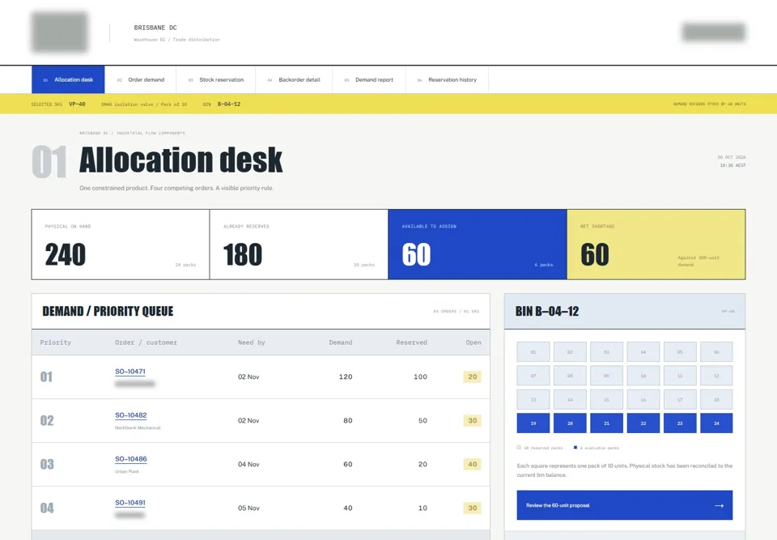Select bin pack square 17
The image size is (777, 540).
point(680,399)
